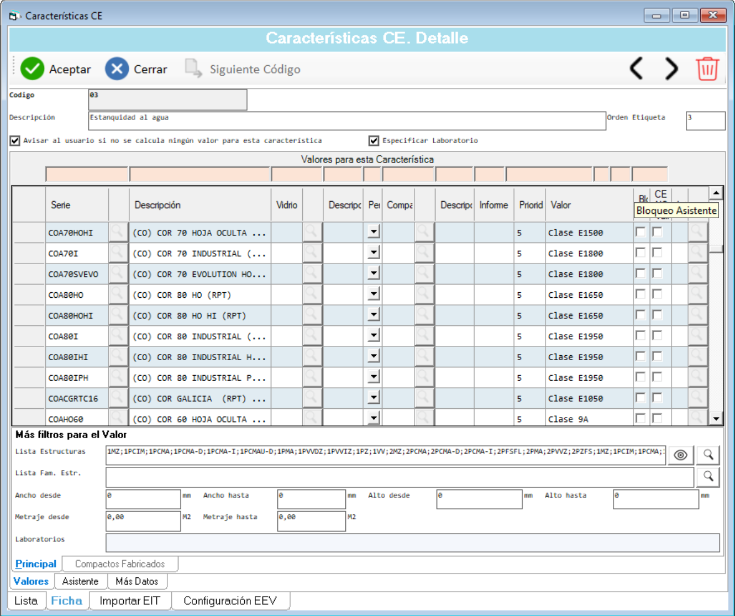The width and height of the screenshot is (735, 616).
Task: Open the Configuración EEV tab
Action: pyautogui.click(x=230, y=601)
